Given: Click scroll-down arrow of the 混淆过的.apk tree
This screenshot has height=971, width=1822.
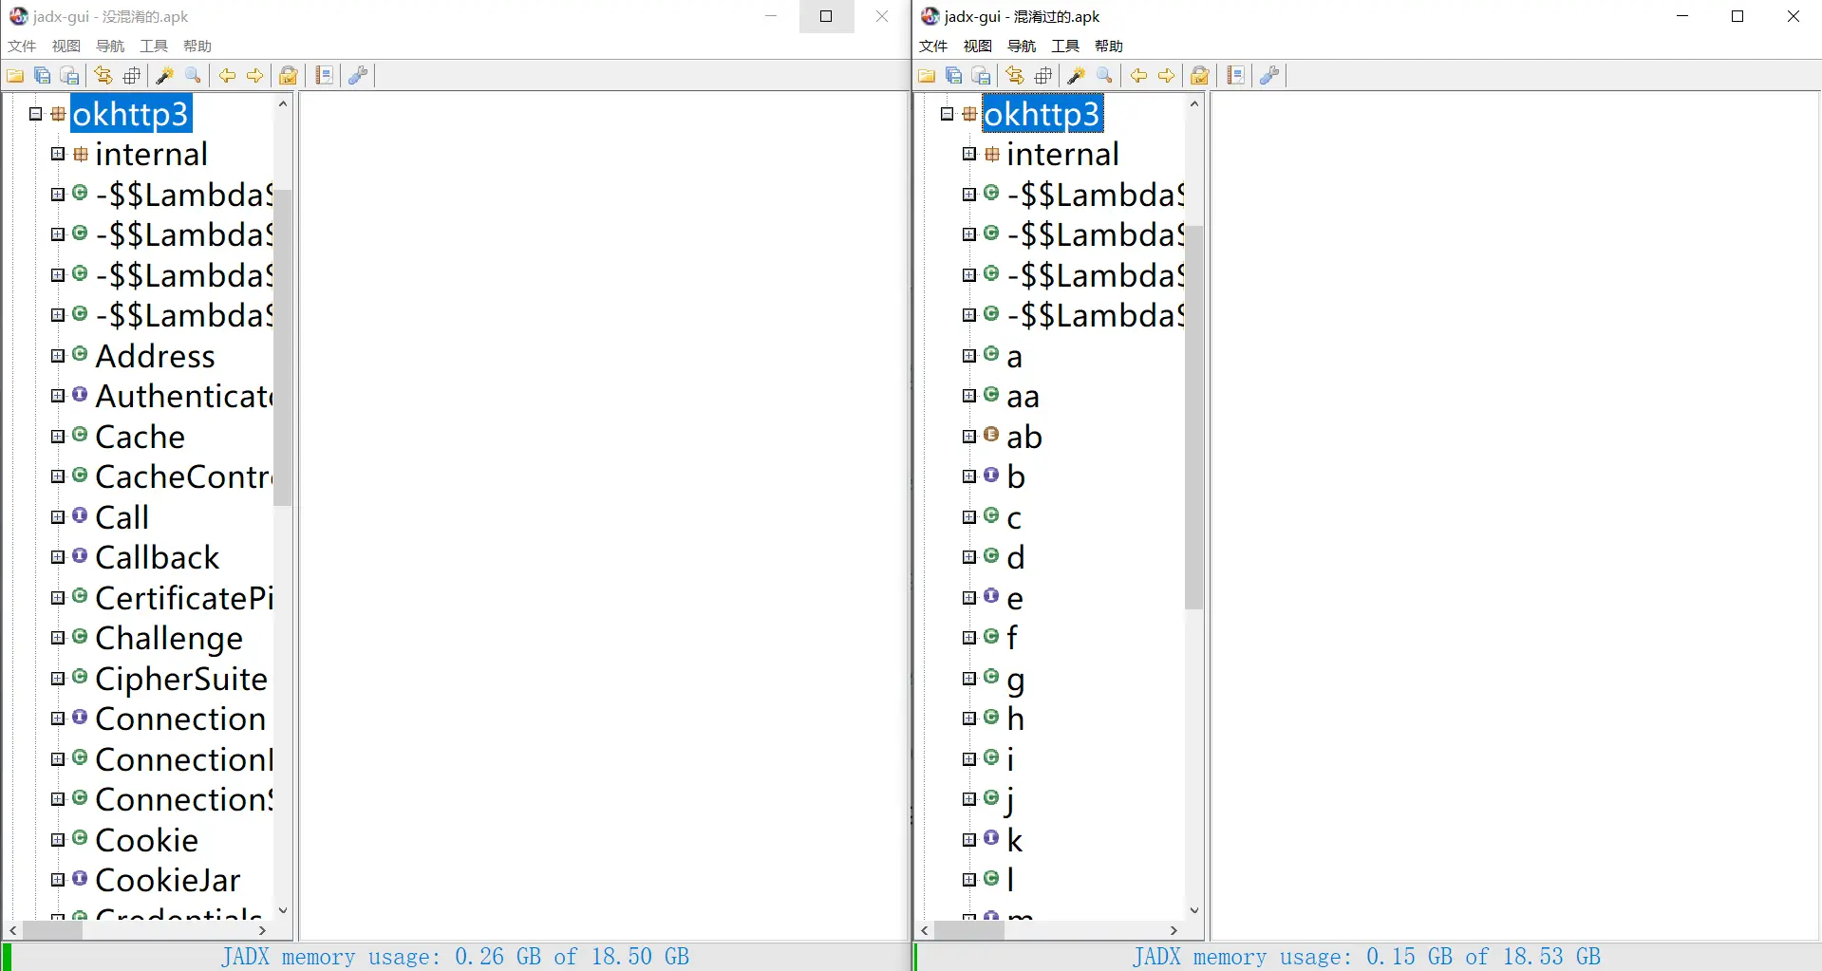Looking at the screenshot, I should (x=1193, y=910).
